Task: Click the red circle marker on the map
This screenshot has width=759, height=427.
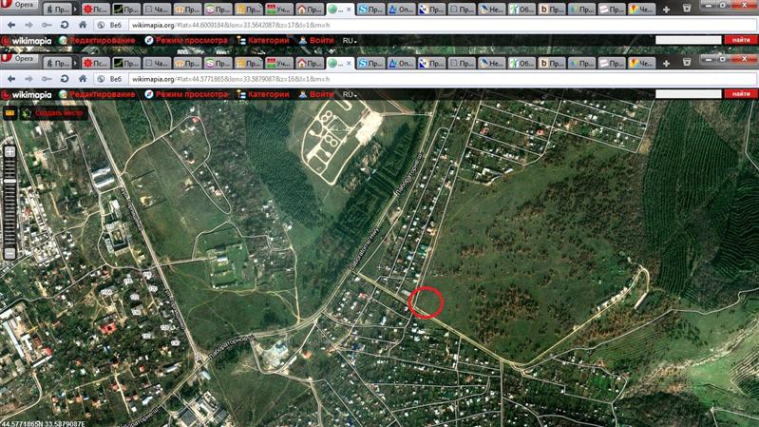Action: pos(427,301)
